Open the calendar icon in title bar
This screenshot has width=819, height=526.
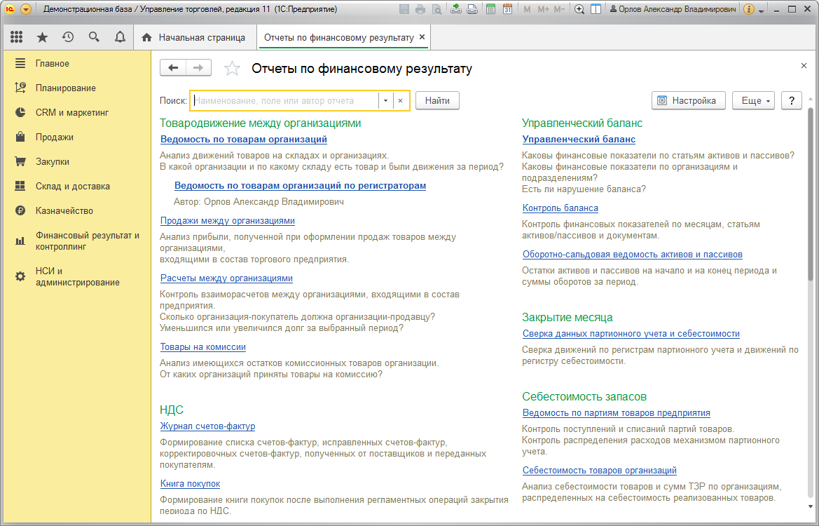click(507, 9)
